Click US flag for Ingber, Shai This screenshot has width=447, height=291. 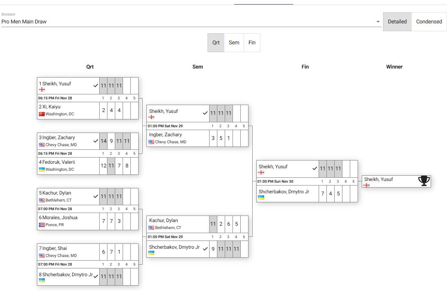(x=41, y=256)
